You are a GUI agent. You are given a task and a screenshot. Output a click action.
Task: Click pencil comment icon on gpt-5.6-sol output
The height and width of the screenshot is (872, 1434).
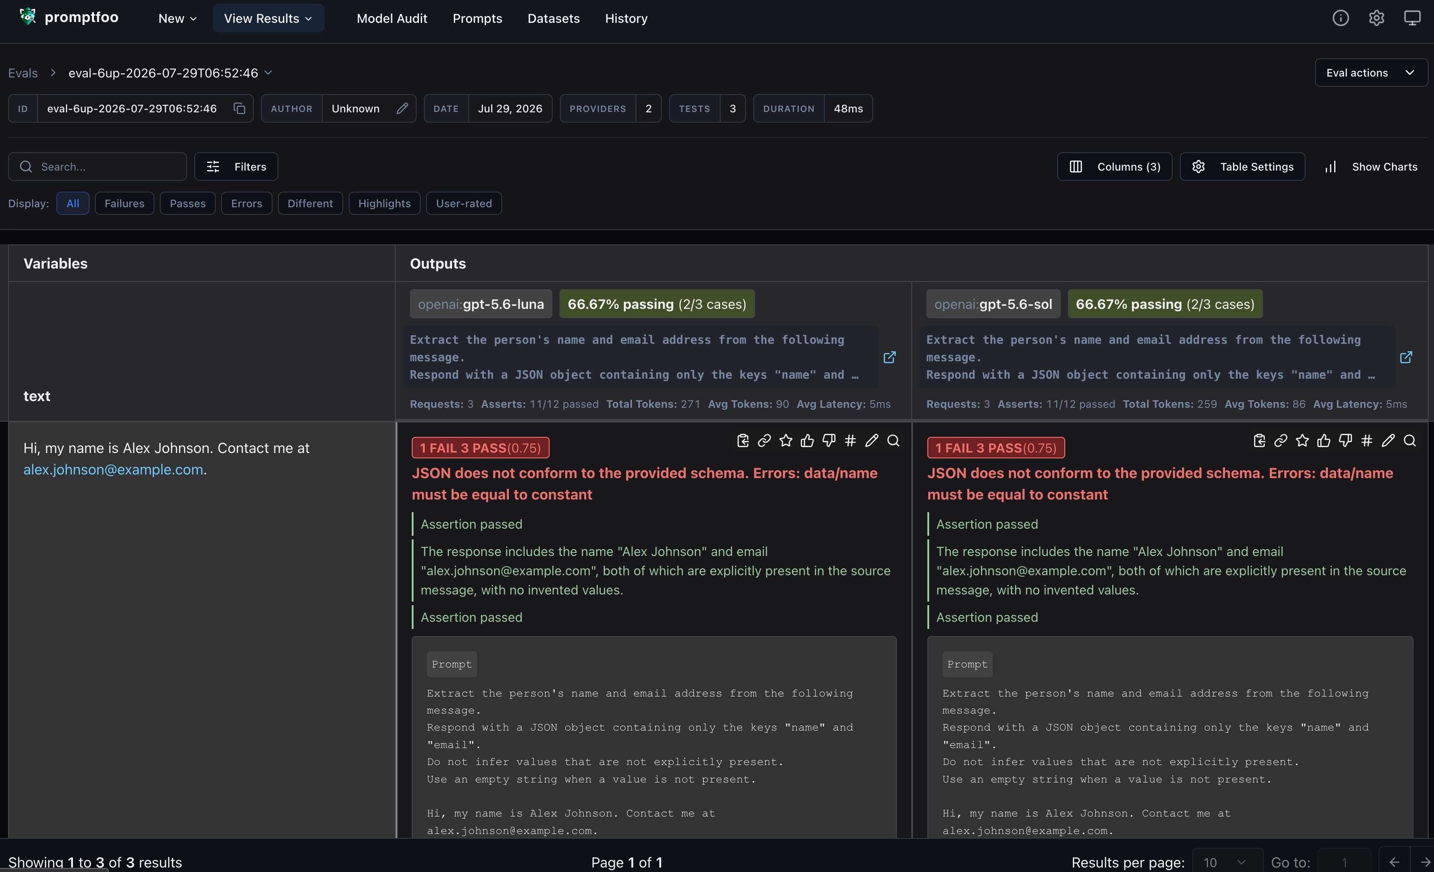point(1388,440)
